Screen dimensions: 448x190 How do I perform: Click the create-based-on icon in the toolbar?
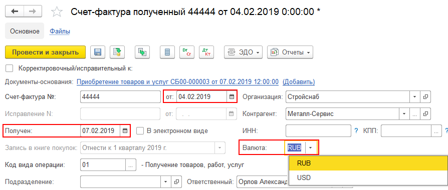tap(142, 52)
